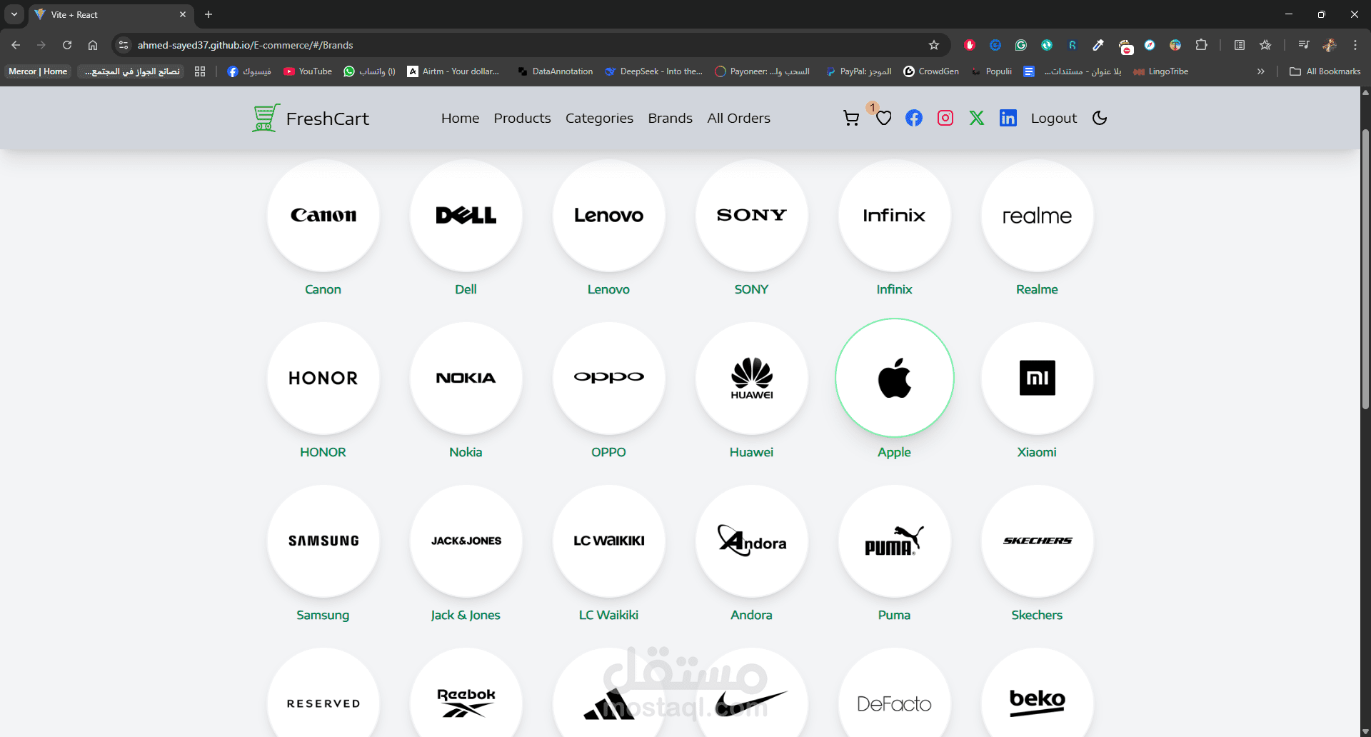Select the Brands nav item
The image size is (1371, 737).
[x=670, y=119]
